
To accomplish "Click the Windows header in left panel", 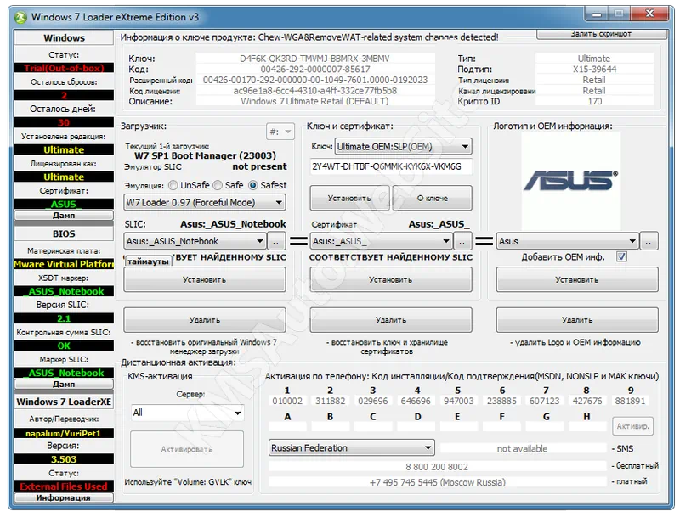I will click(64, 37).
